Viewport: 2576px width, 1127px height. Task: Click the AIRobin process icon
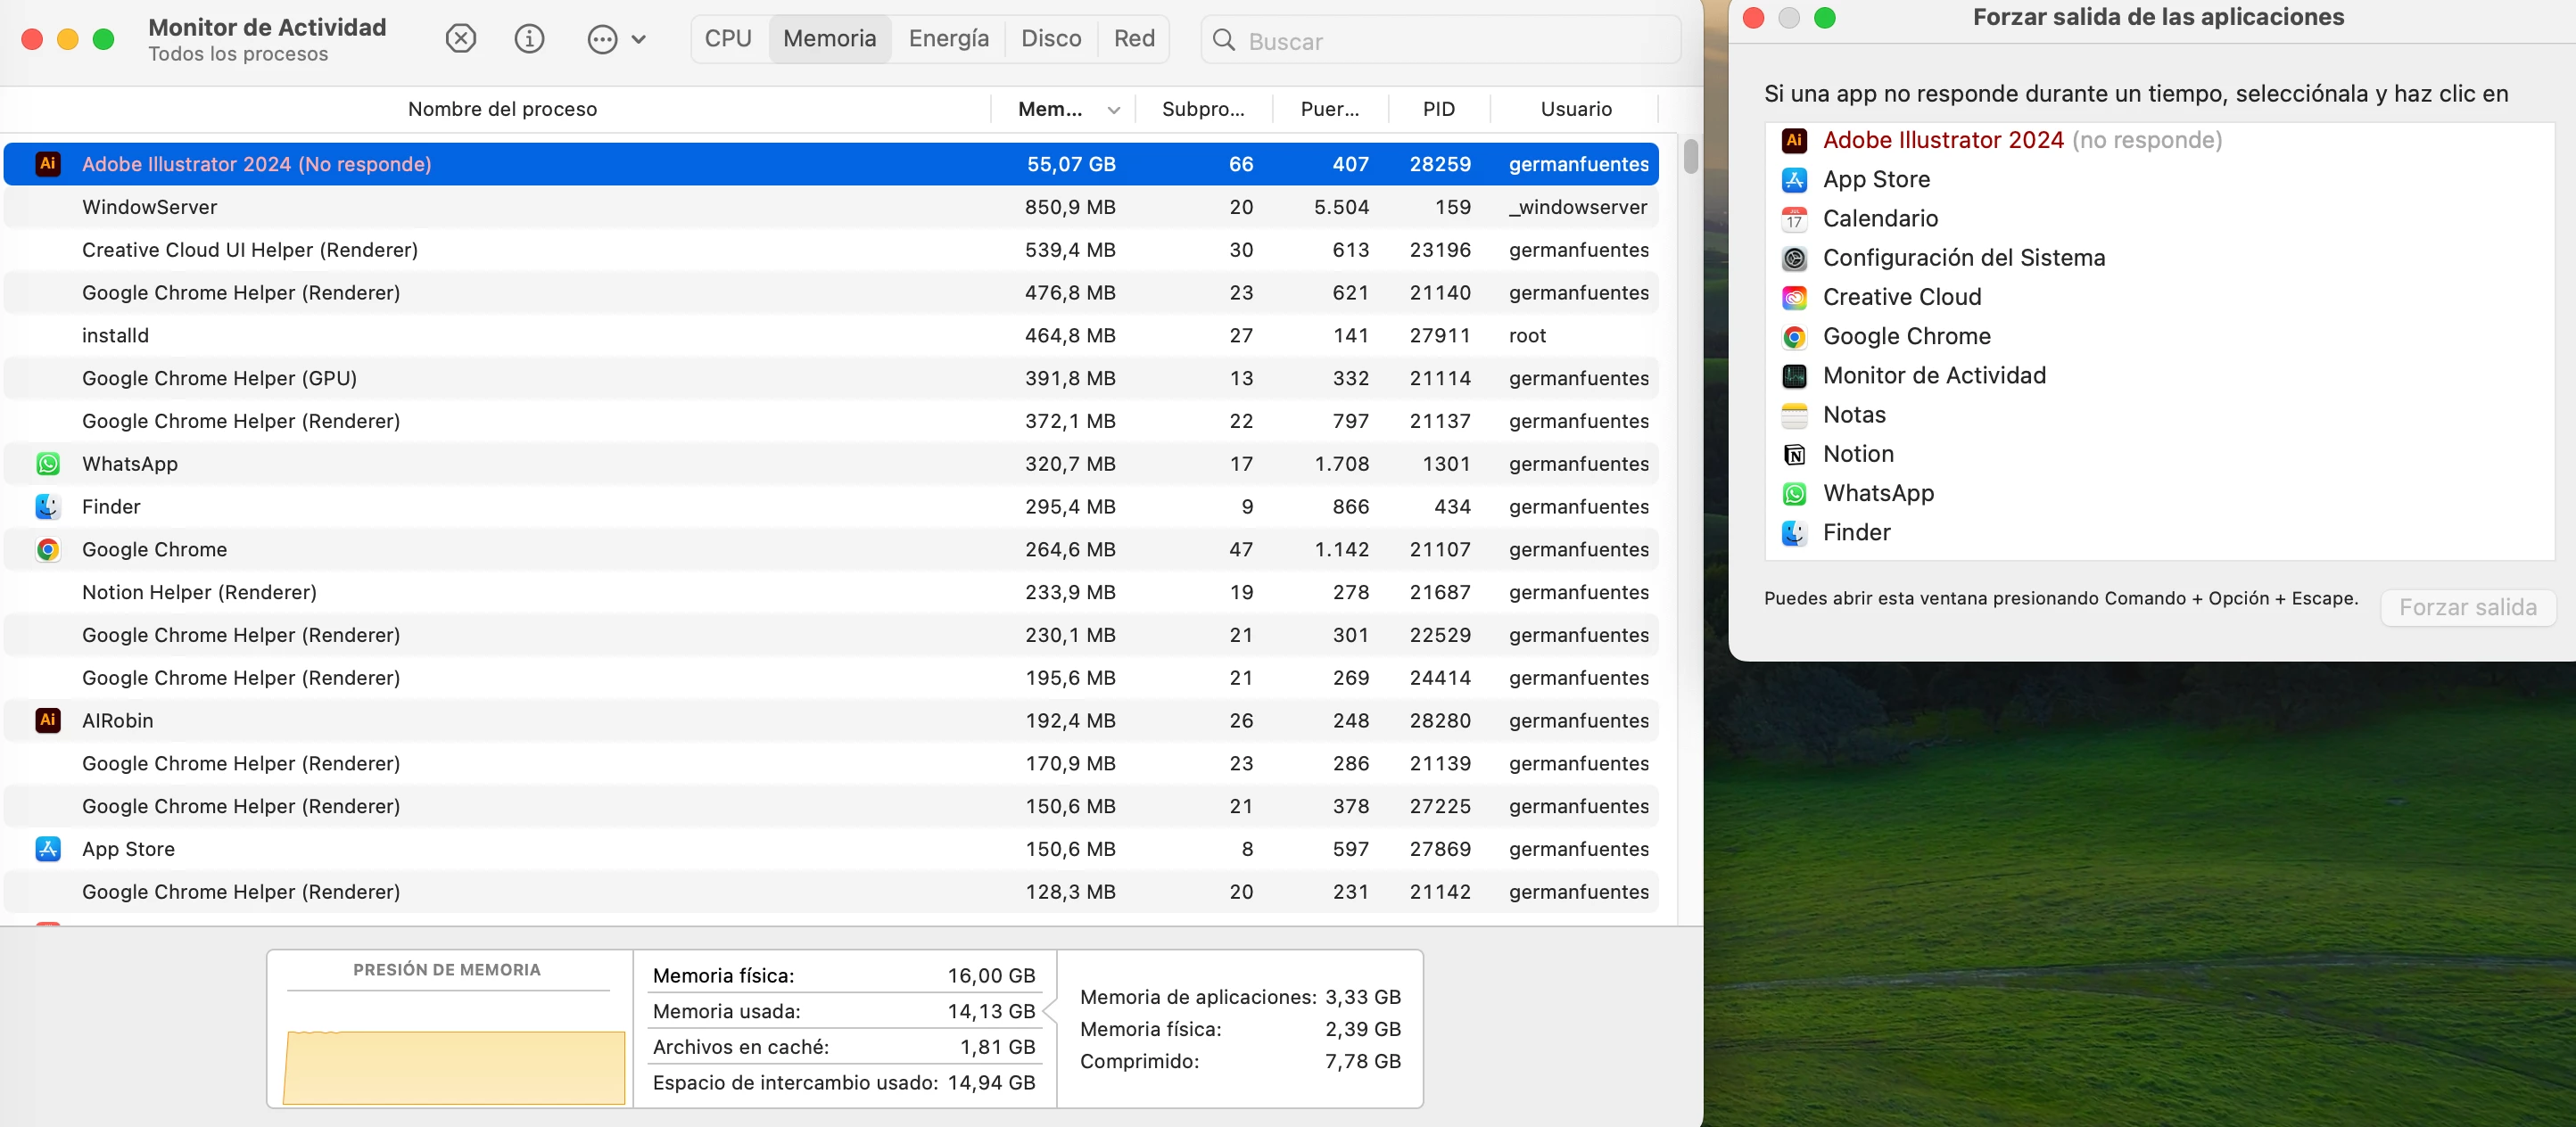(x=47, y=720)
